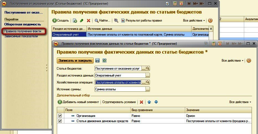Move condition down with blue arrow
This screenshot has height=134, width=258.
(156, 102)
